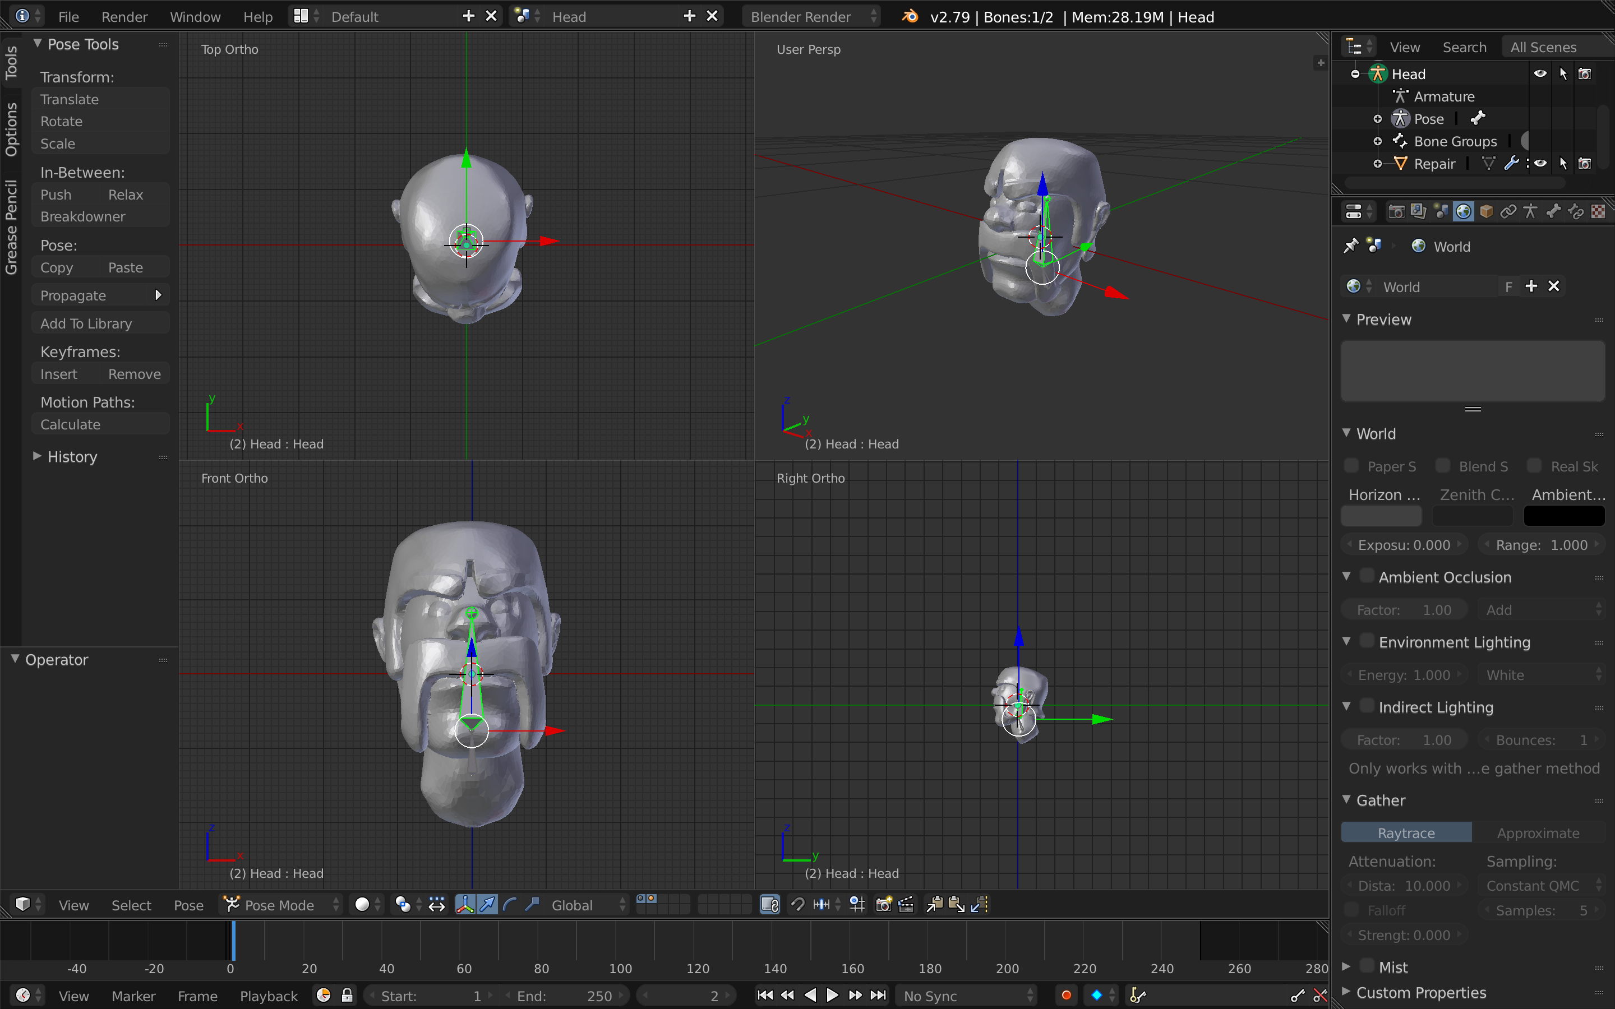Open the No Sync dropdown

click(967, 996)
